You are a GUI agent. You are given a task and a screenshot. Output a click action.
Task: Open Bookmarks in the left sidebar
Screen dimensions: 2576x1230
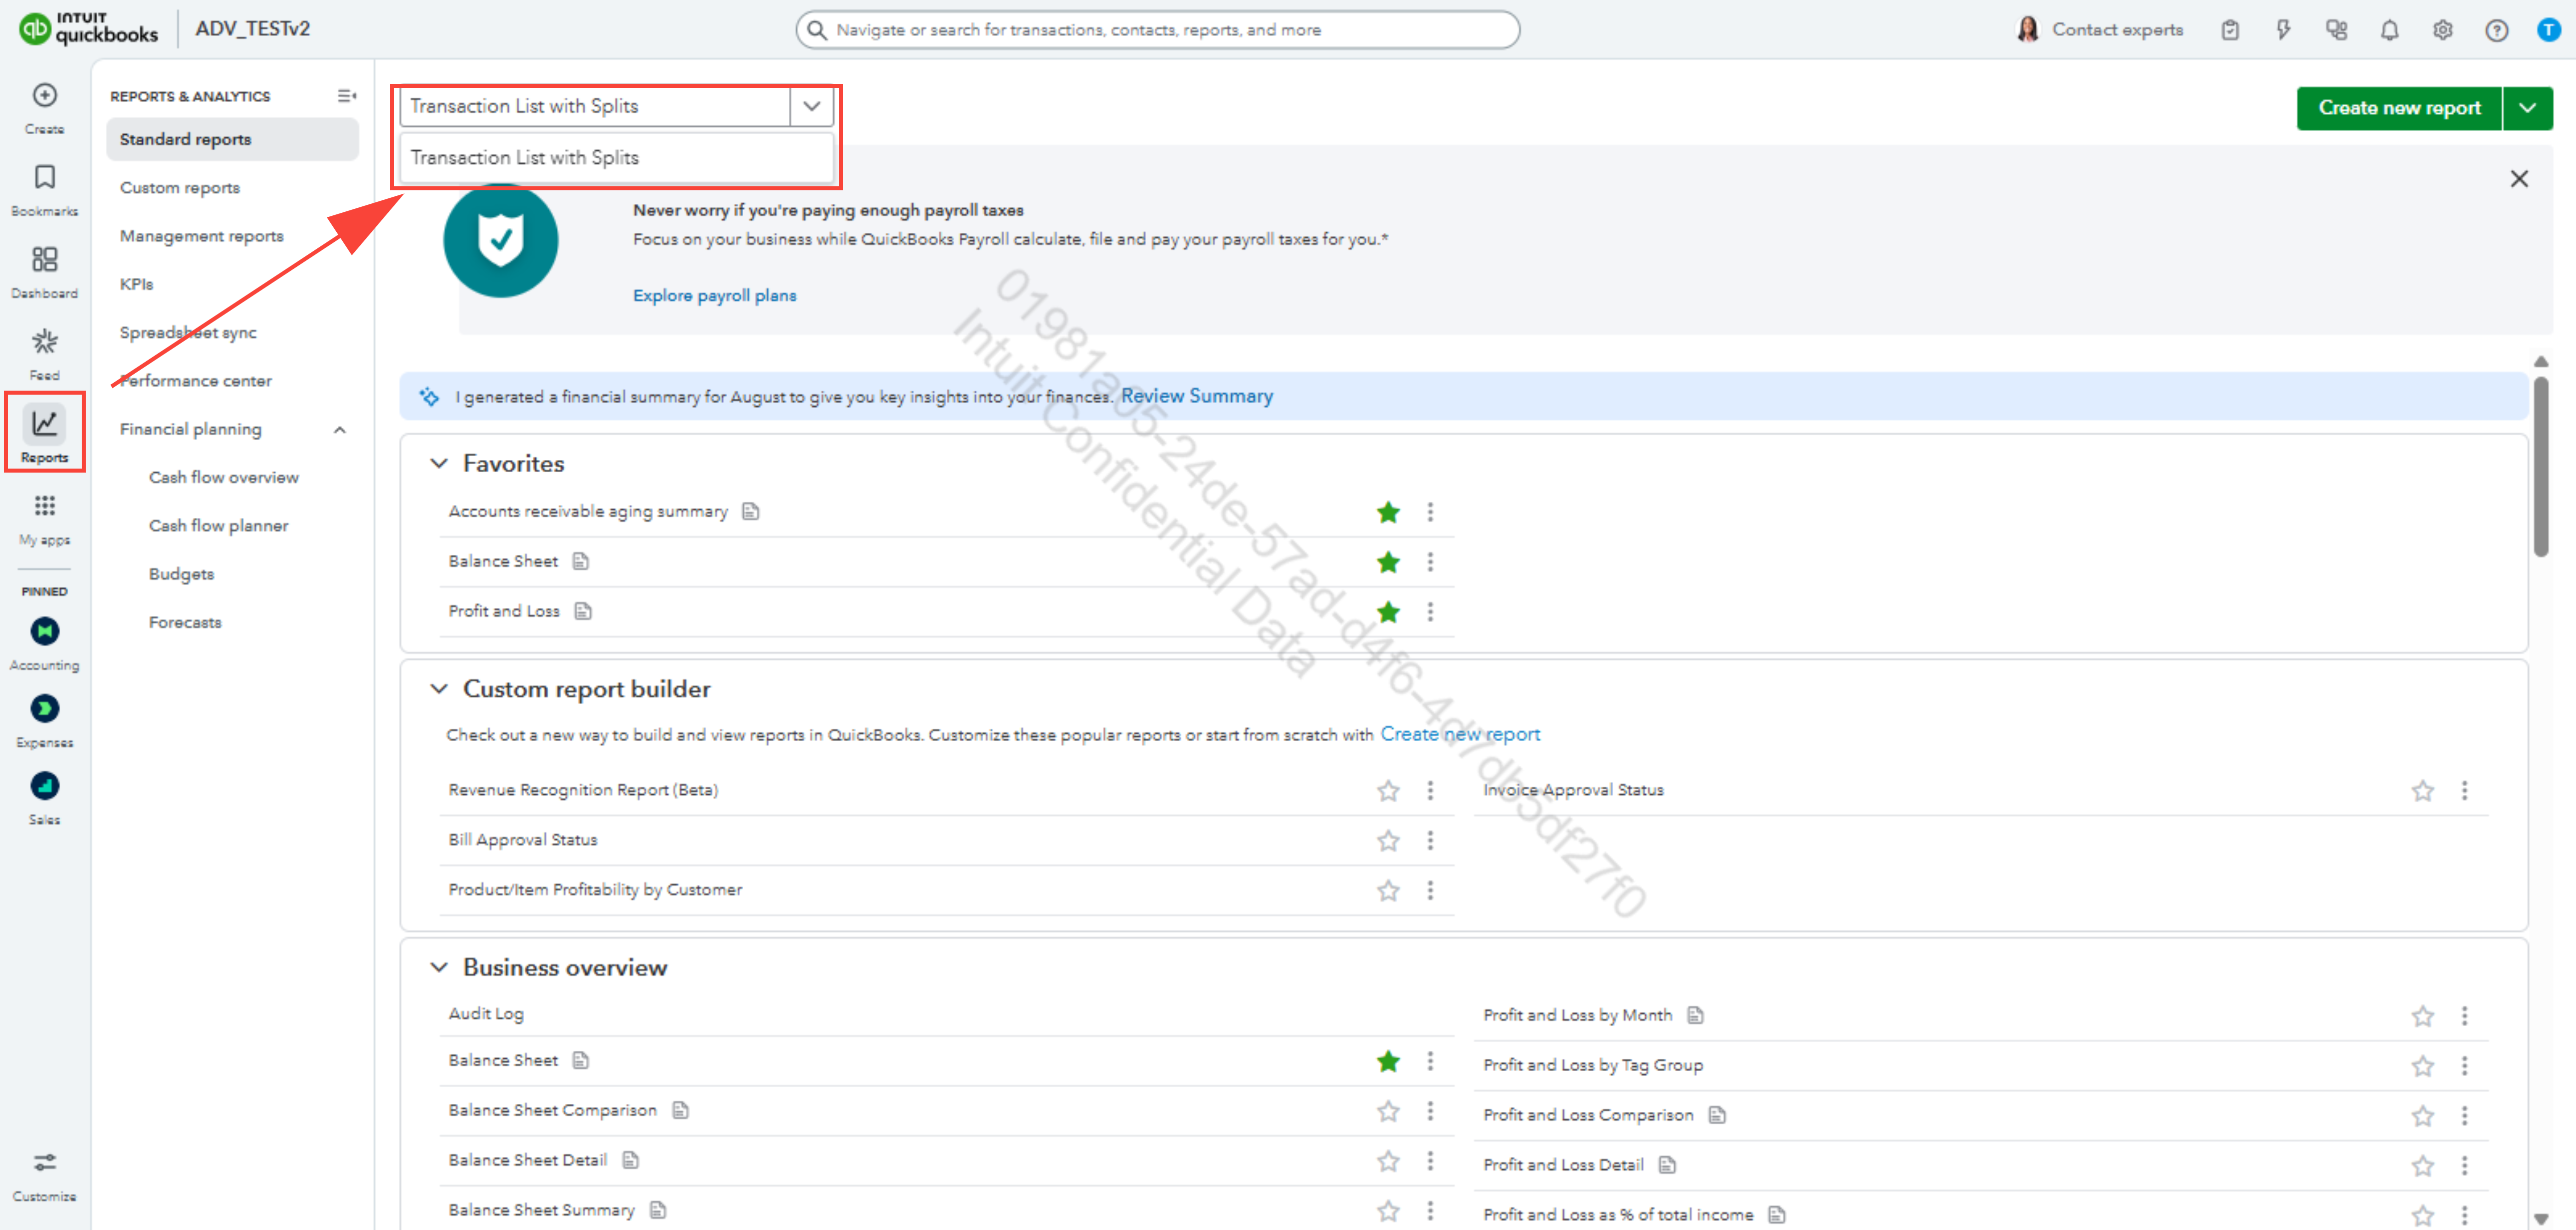pyautogui.click(x=44, y=178)
